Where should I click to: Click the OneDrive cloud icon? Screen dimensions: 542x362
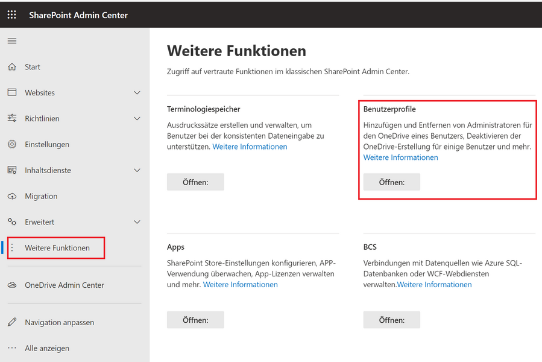[x=12, y=285]
